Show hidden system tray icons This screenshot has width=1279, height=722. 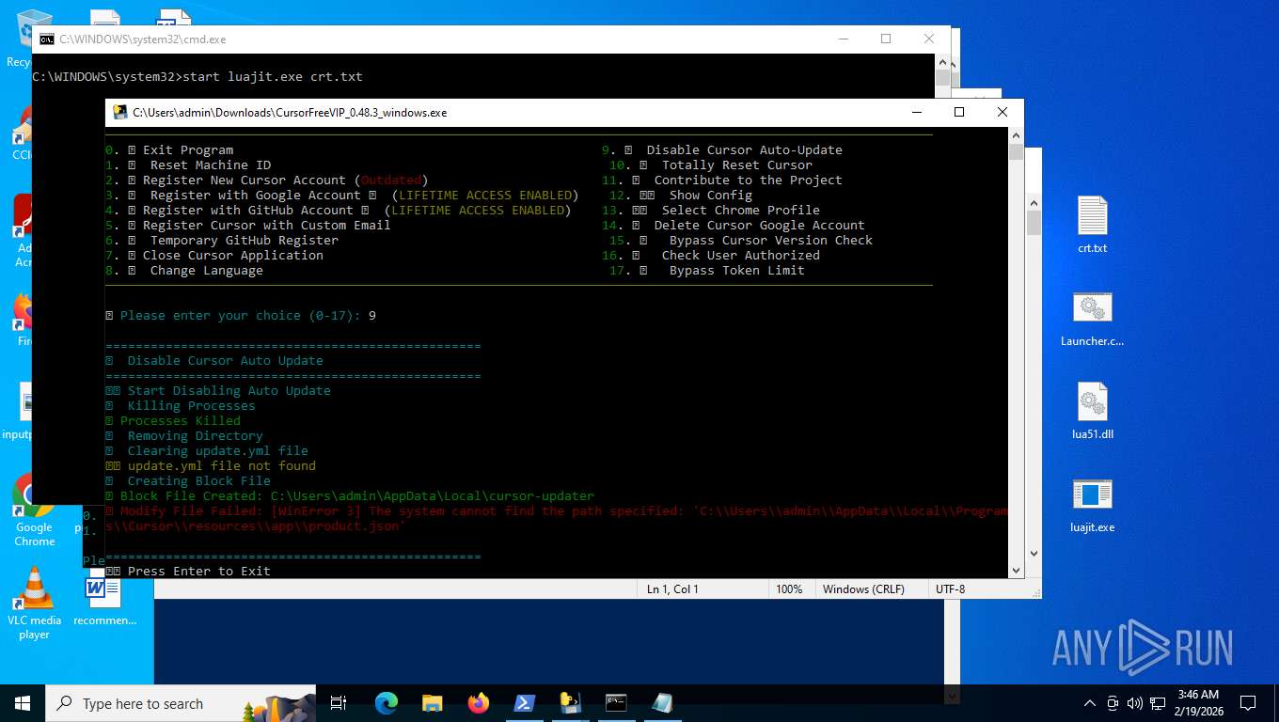click(1090, 703)
